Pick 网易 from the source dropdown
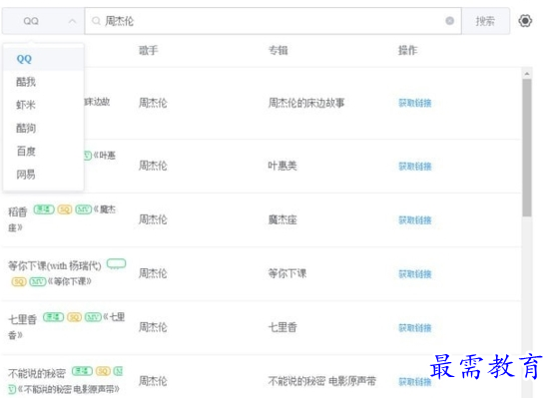 (43, 175)
